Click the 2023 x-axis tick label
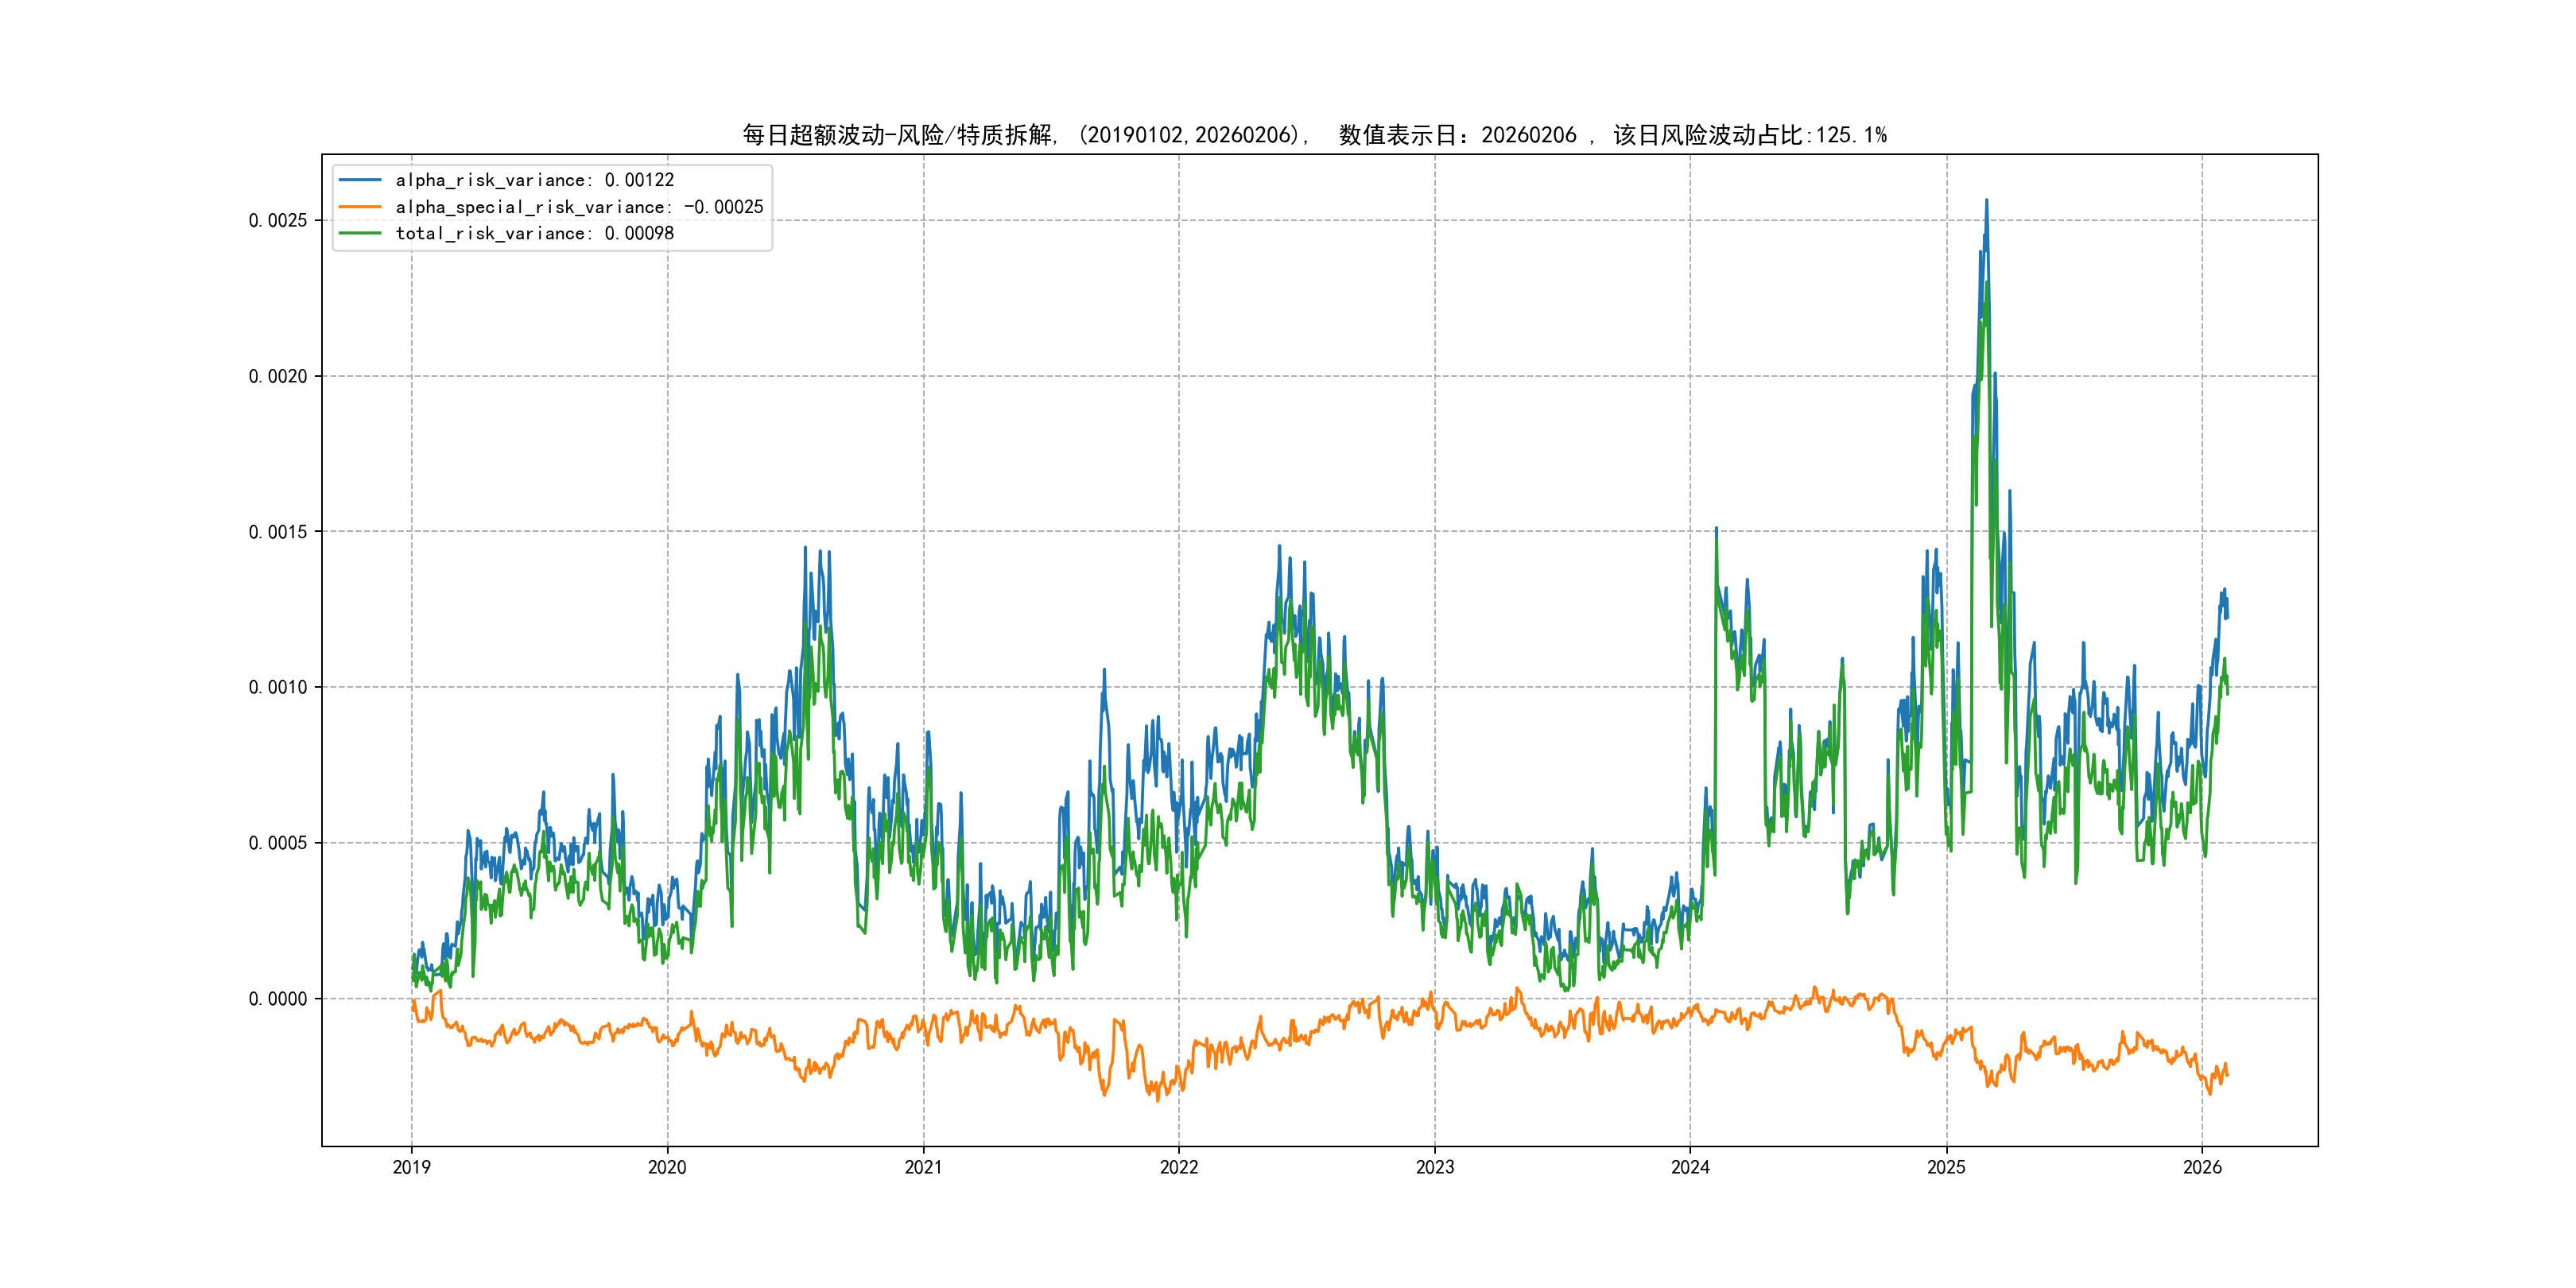The image size is (2576, 1288). (1435, 1167)
